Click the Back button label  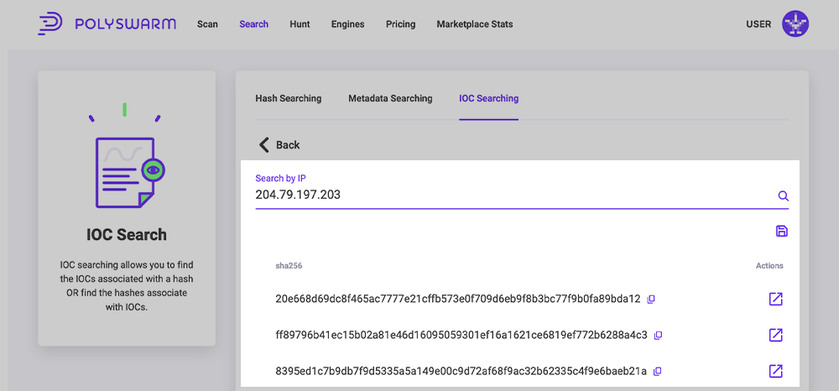(x=288, y=145)
